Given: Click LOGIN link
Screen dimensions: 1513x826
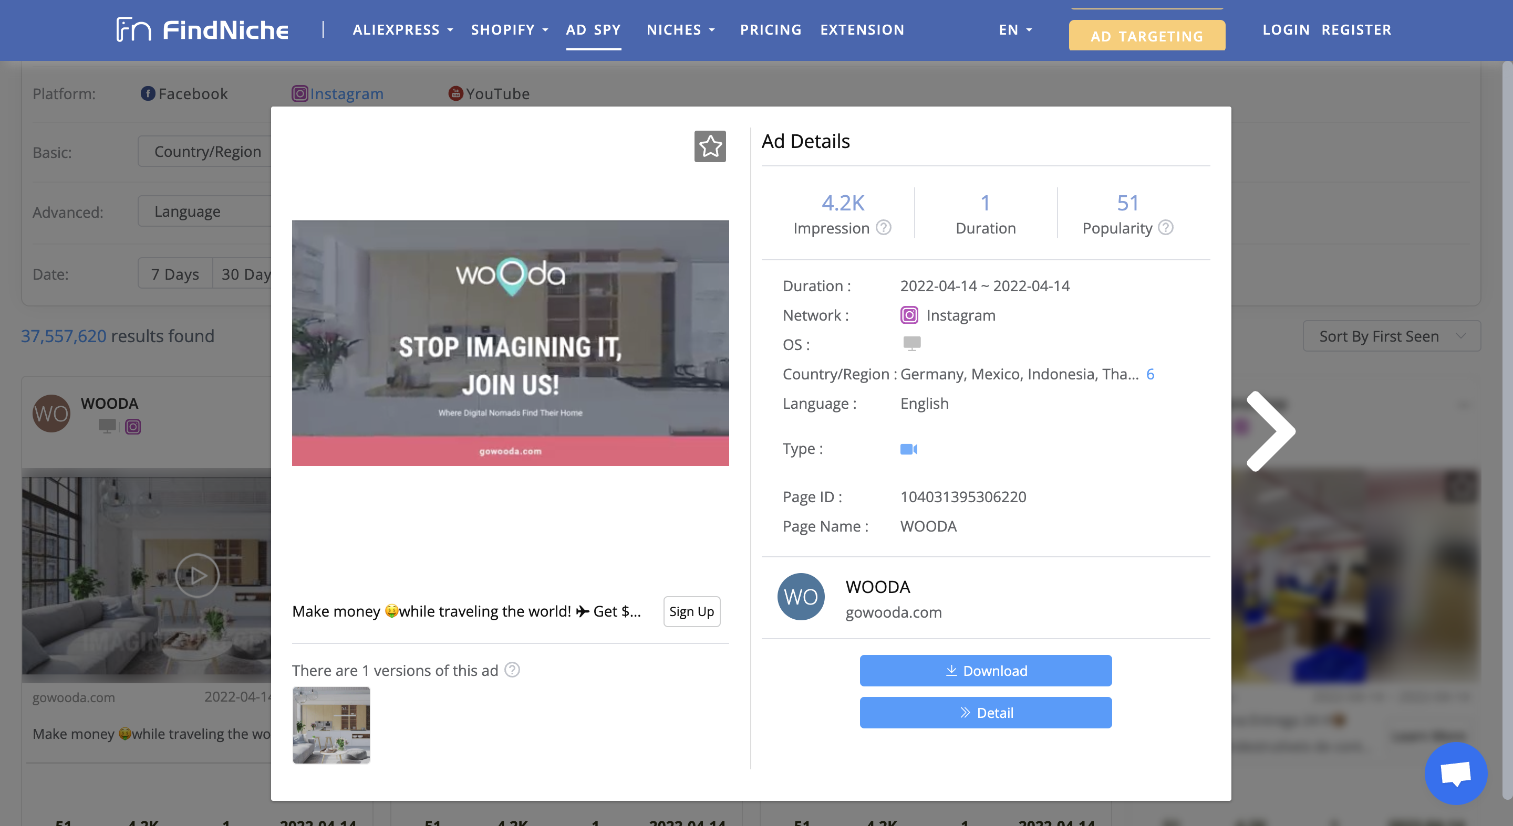Looking at the screenshot, I should [x=1286, y=29].
